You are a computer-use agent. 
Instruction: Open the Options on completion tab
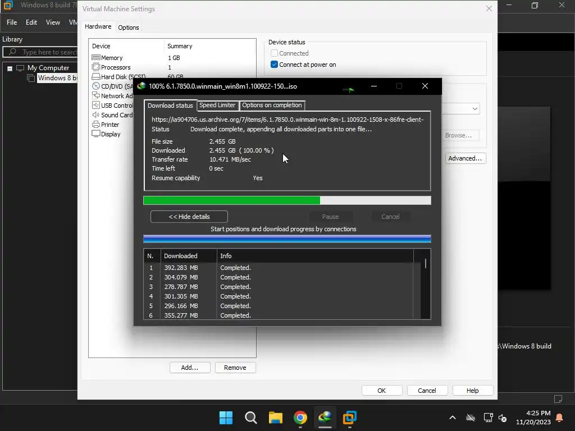(272, 105)
